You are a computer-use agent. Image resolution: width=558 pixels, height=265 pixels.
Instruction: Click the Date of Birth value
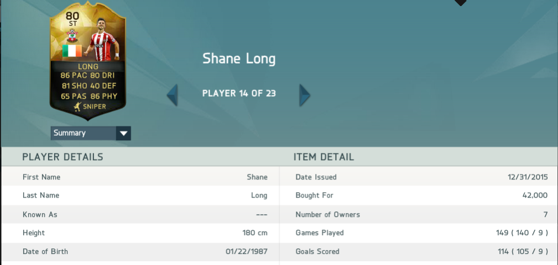[x=247, y=252]
